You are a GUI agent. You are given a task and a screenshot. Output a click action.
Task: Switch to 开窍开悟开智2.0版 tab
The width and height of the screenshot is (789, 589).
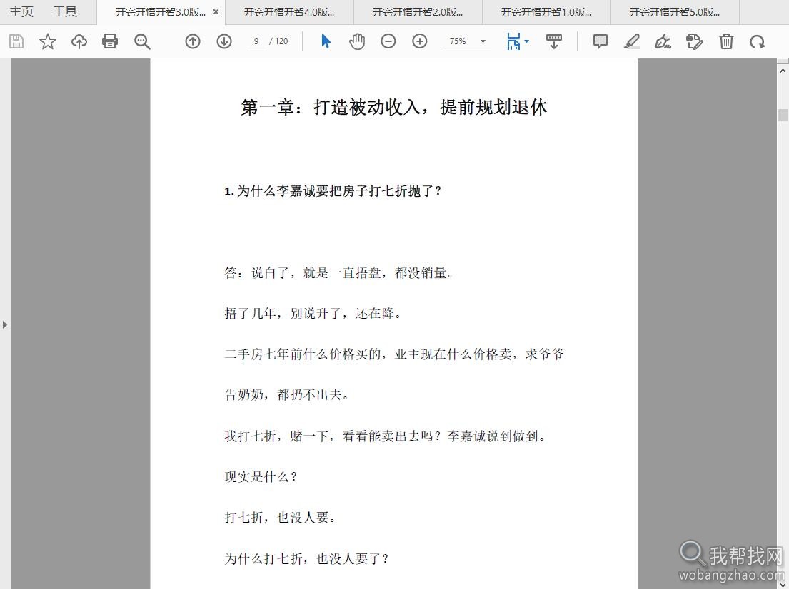pos(418,12)
